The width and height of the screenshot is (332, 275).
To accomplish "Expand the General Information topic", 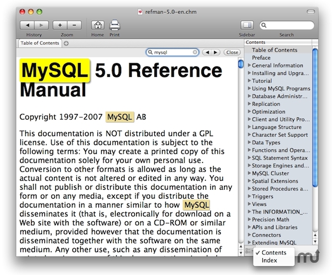I will tap(250, 65).
